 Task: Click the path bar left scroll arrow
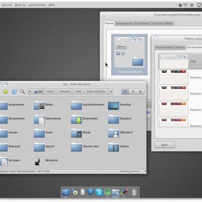point(30,91)
